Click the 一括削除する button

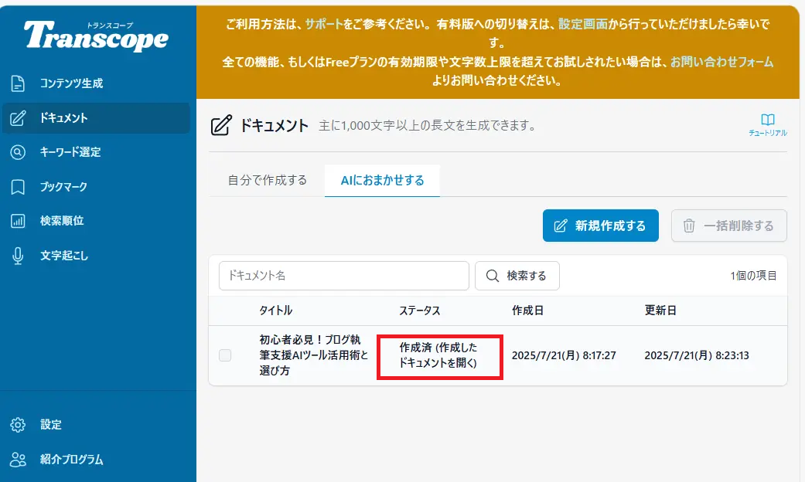pyautogui.click(x=729, y=226)
